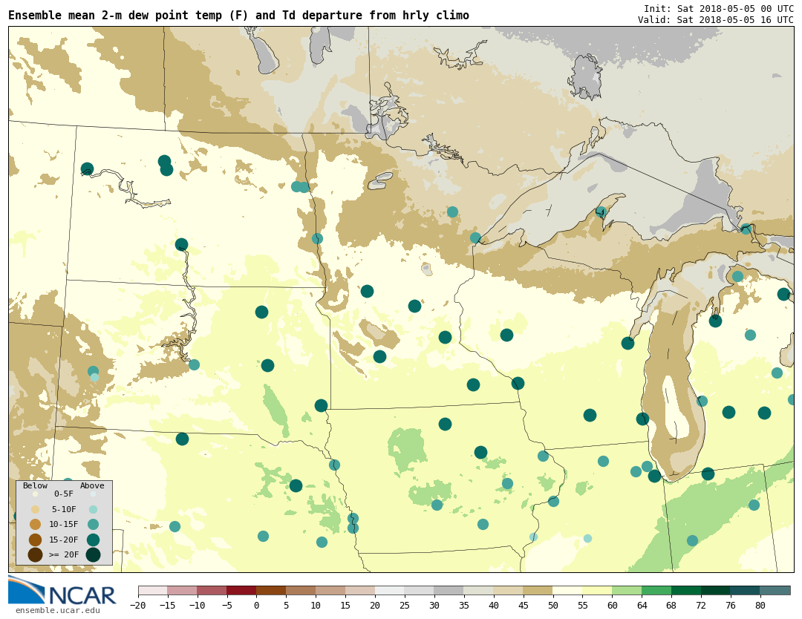The image size is (802, 619).
Task: Click the dark green 68 to 72 colorbar swatch
Action: (x=686, y=591)
